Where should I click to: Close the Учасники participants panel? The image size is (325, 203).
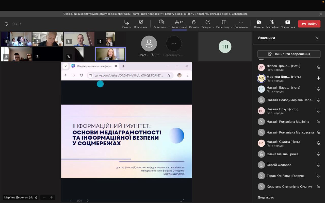tap(317, 38)
